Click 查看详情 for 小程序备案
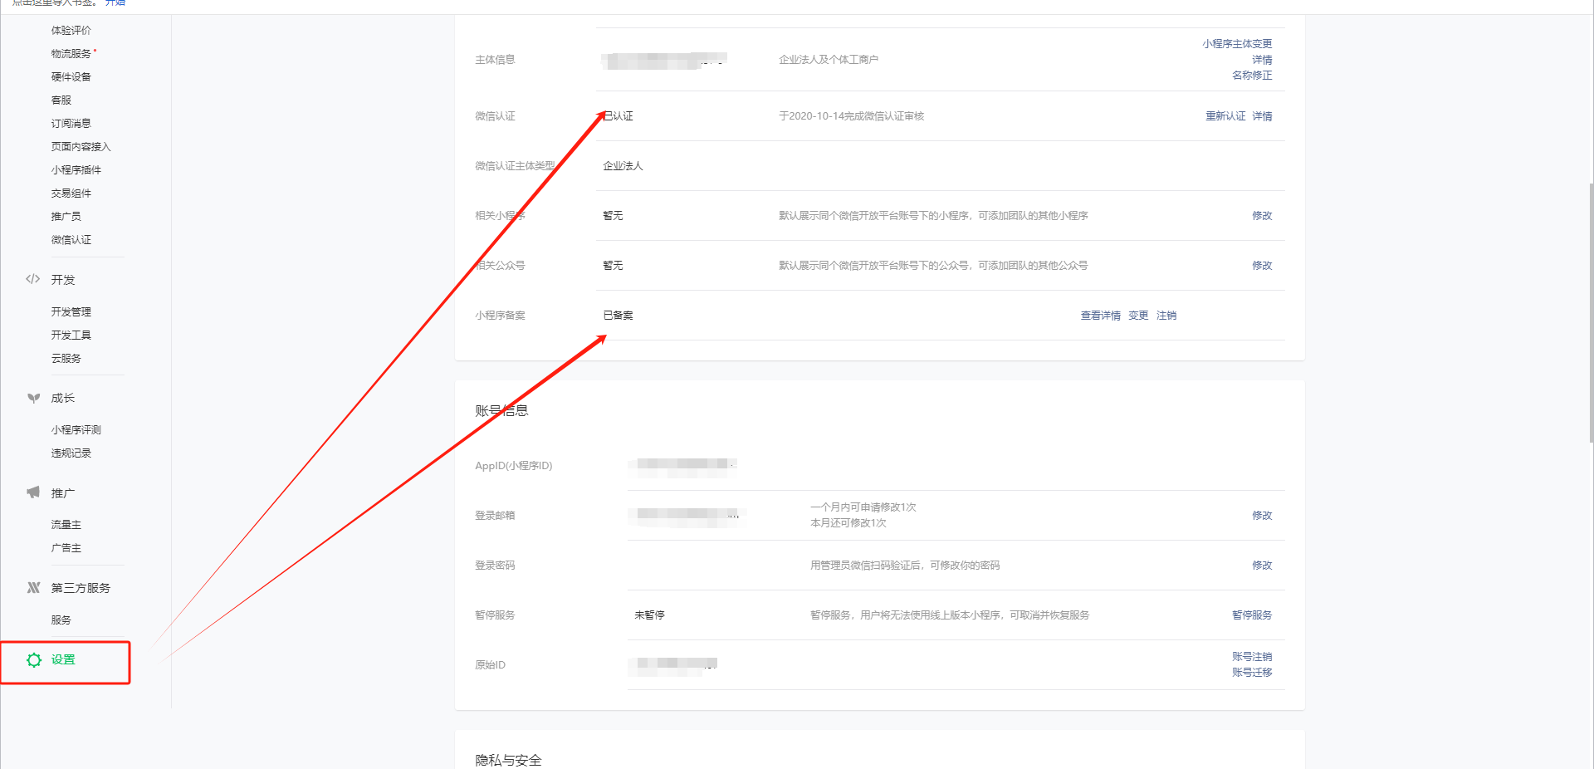Image resolution: width=1594 pixels, height=769 pixels. (x=1100, y=316)
